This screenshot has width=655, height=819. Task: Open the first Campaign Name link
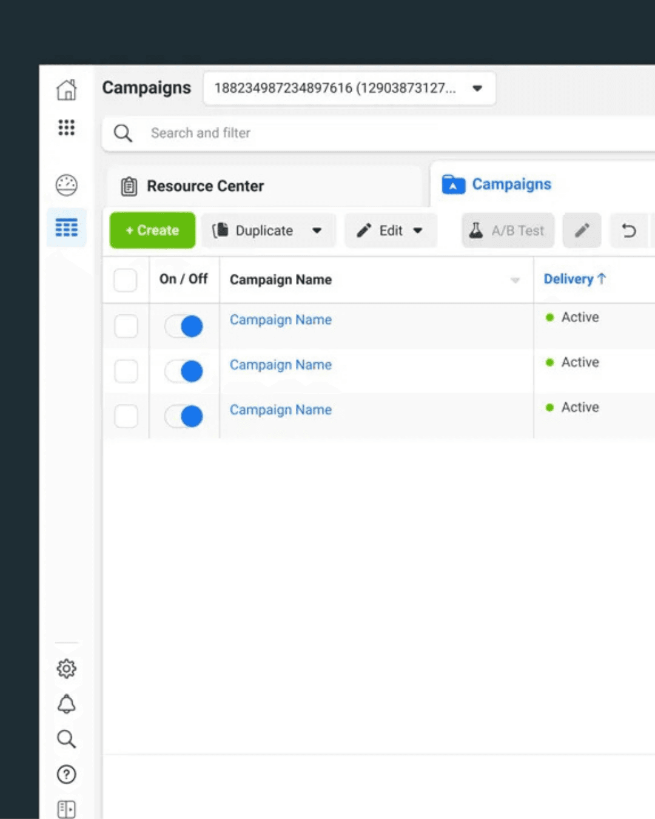click(x=280, y=320)
